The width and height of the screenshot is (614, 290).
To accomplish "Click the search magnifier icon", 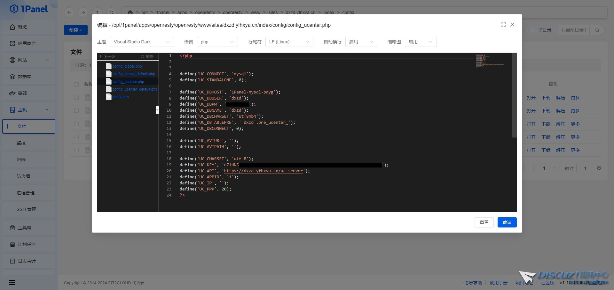I will click(597, 30).
